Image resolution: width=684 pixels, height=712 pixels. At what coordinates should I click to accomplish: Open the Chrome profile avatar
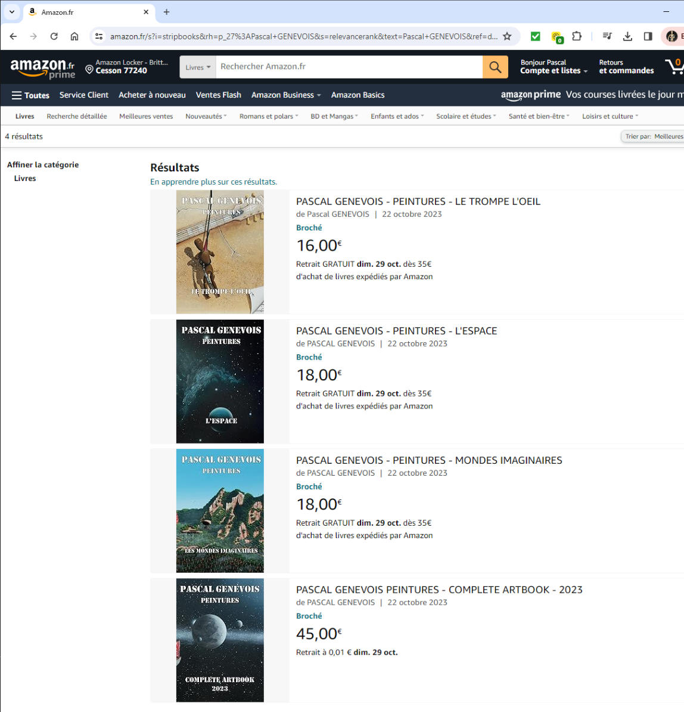671,36
